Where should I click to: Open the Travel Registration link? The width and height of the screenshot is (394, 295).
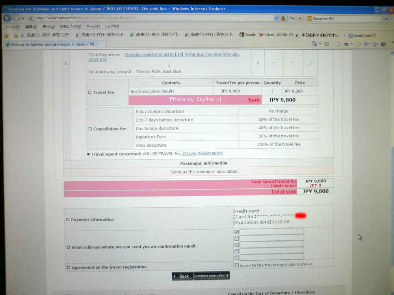click(203, 153)
